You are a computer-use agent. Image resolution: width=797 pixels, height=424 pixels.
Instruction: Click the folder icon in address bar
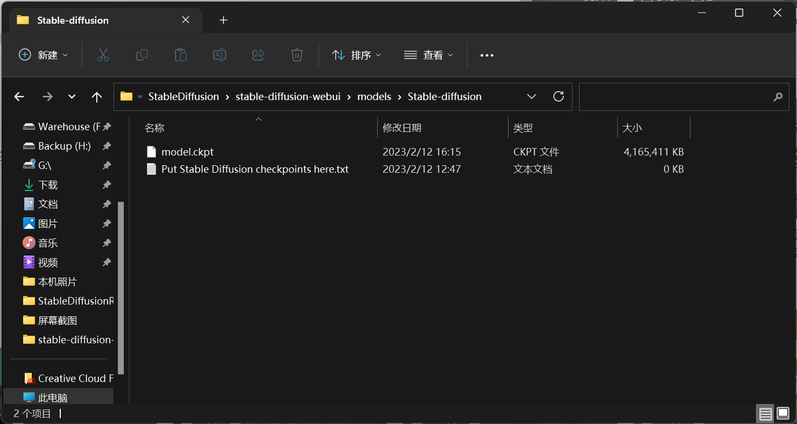[x=126, y=96]
